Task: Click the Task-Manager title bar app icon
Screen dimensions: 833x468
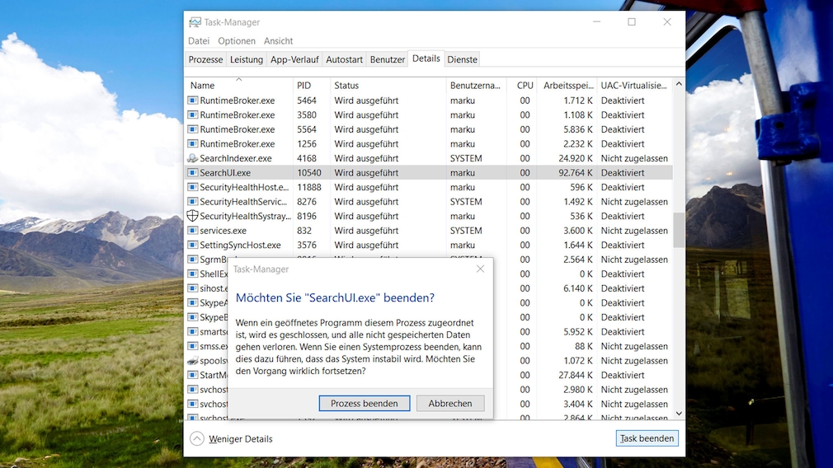Action: coord(195,22)
